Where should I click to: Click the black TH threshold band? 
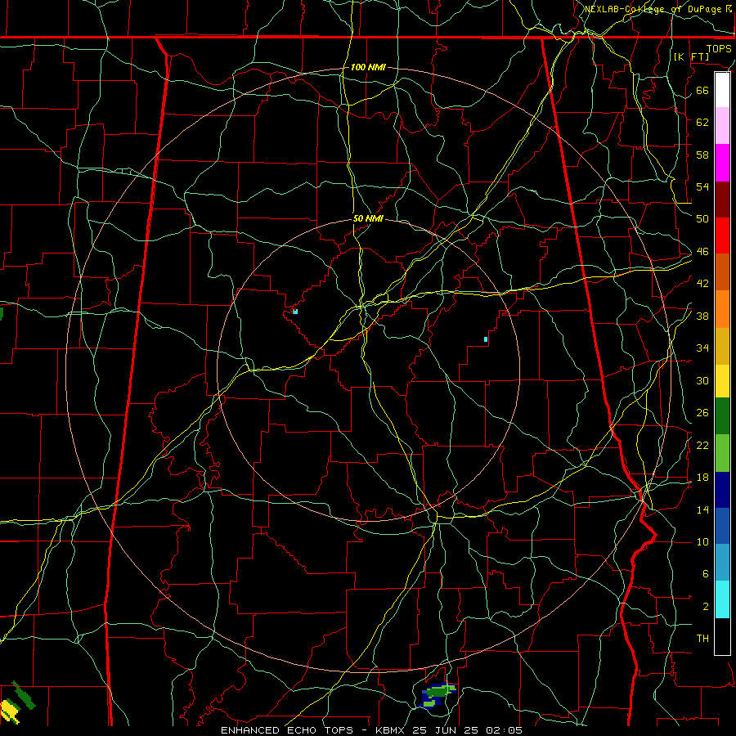click(x=722, y=636)
